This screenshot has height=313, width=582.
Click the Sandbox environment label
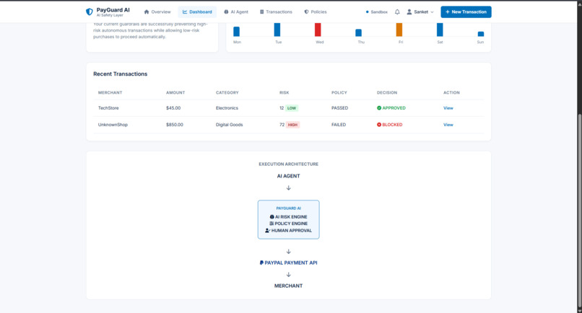coord(379,12)
